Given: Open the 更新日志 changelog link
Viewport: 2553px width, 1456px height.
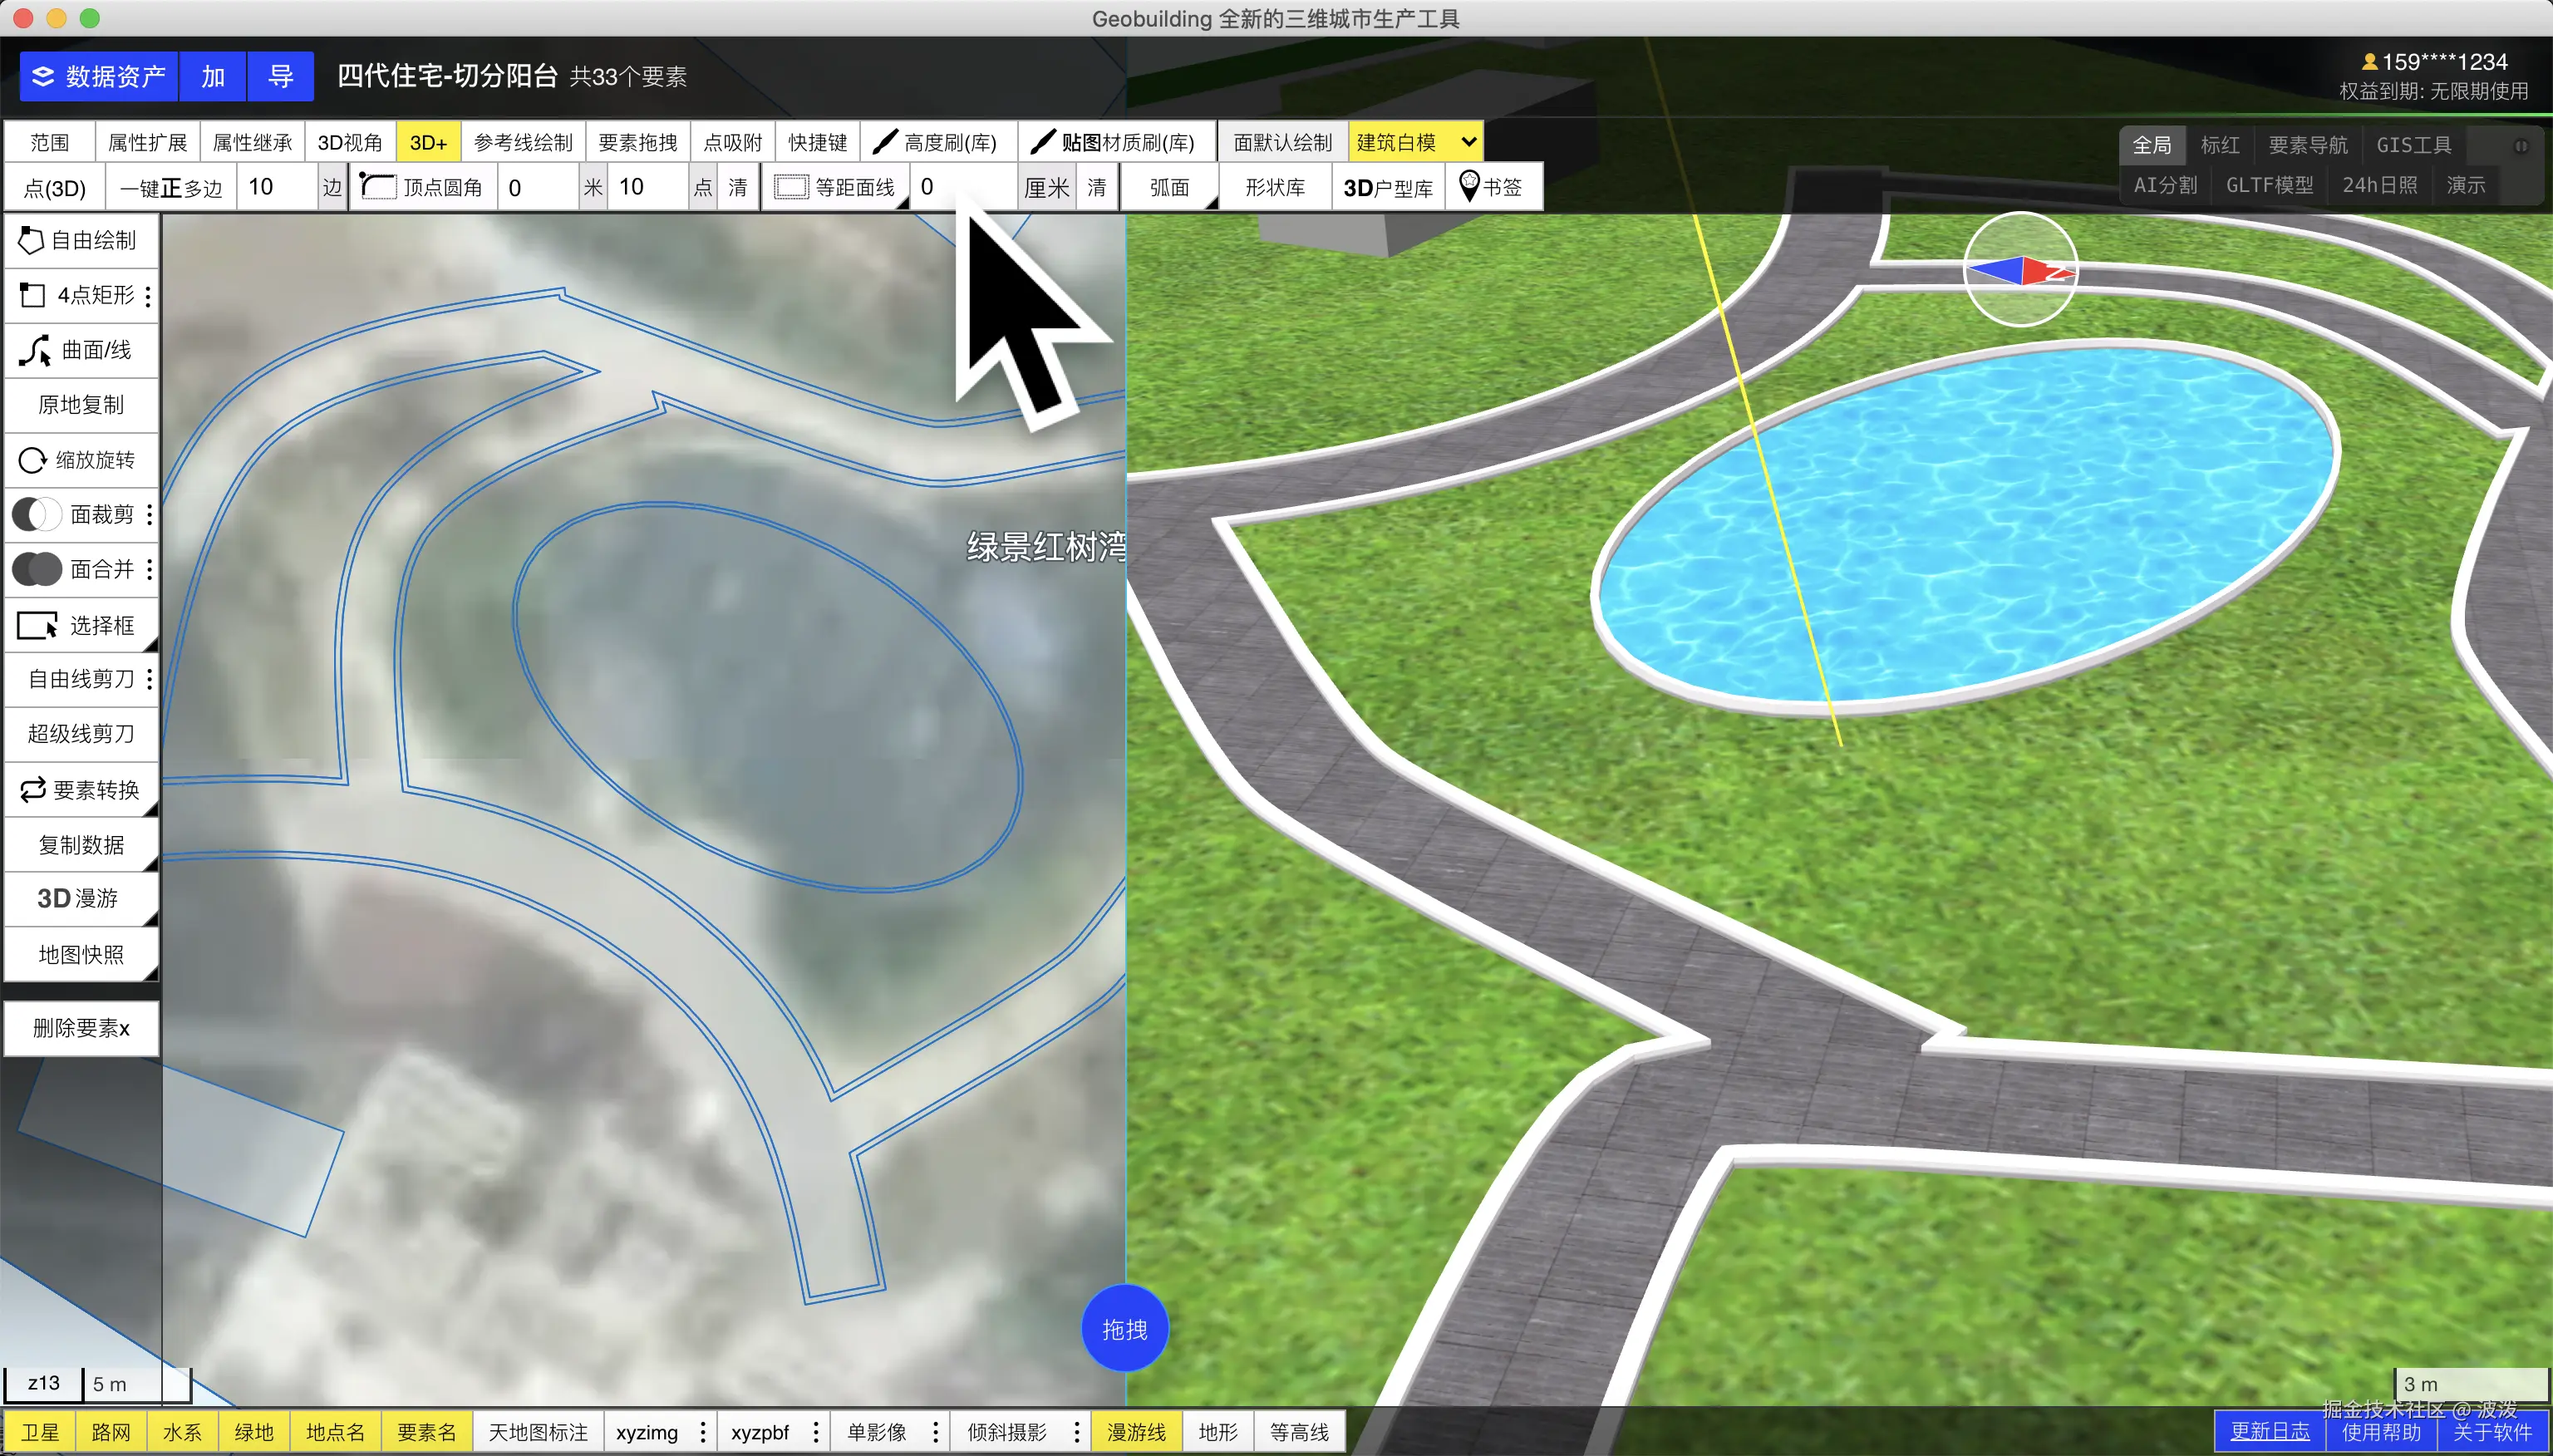Looking at the screenshot, I should click(2269, 1431).
